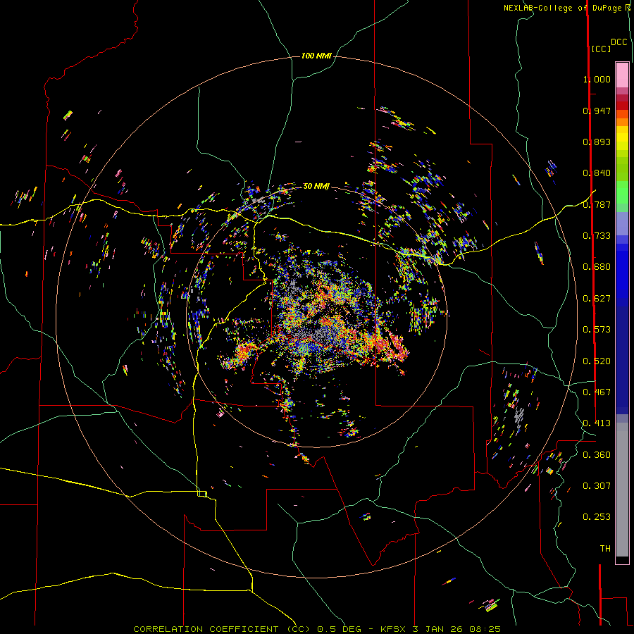The image size is (634, 634).
Task: Pick the red segment of the color bar
Action: (x=622, y=105)
